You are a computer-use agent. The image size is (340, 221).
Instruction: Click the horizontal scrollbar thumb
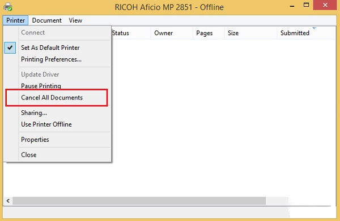pos(139,201)
